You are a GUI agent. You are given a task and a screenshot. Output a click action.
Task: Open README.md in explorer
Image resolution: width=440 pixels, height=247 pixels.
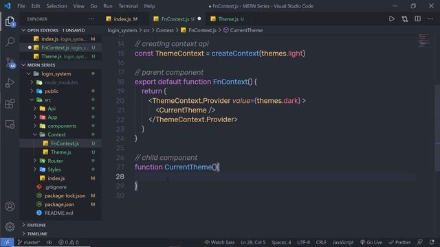point(60,213)
